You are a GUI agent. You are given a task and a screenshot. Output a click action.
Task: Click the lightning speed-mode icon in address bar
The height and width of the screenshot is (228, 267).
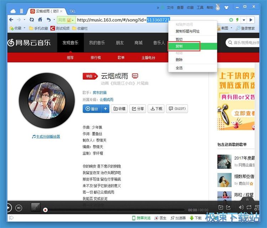click(x=237, y=20)
